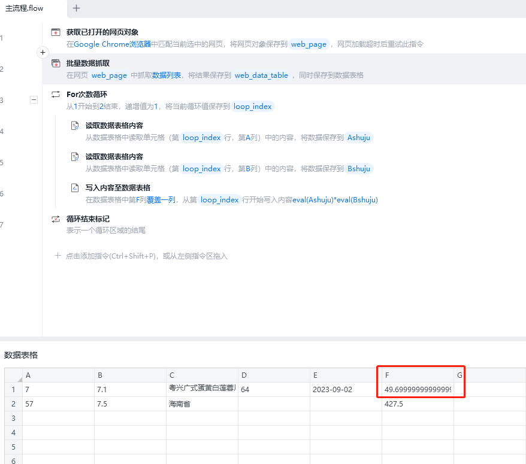Collapse the For次数循环 block

[x=34, y=100]
